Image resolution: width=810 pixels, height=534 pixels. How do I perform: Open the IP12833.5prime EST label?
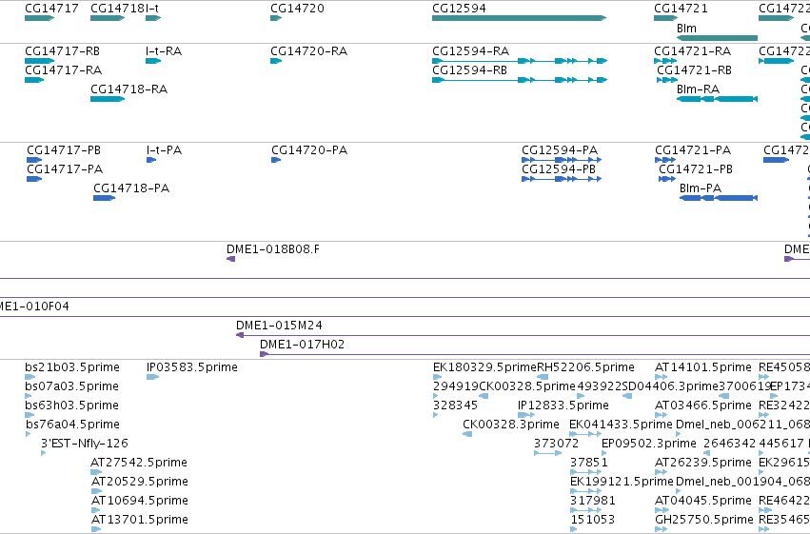coord(563,405)
